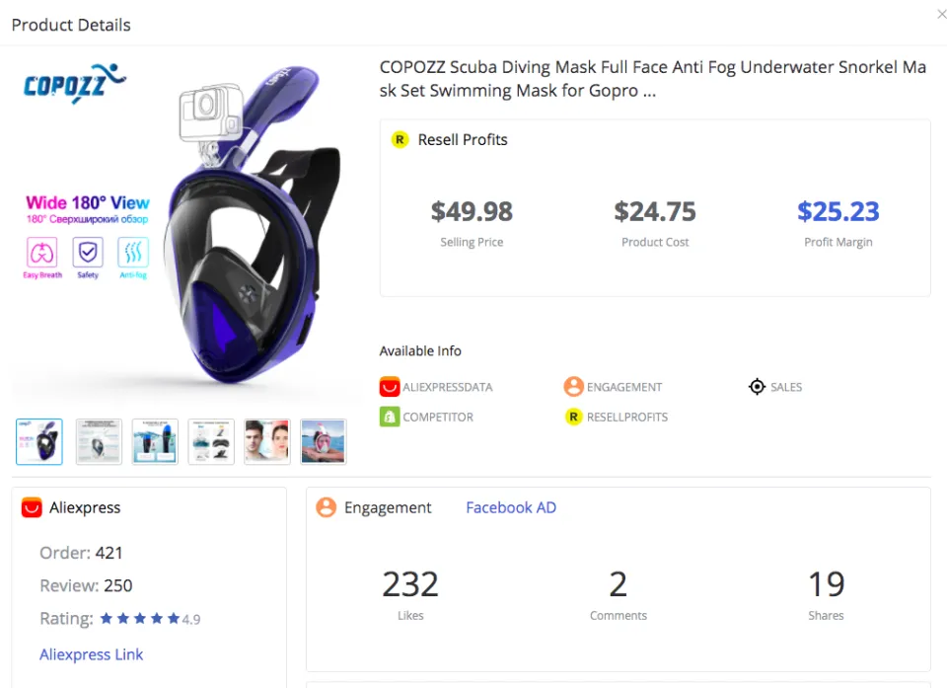
Task: View the Facebook AD
Action: (510, 507)
